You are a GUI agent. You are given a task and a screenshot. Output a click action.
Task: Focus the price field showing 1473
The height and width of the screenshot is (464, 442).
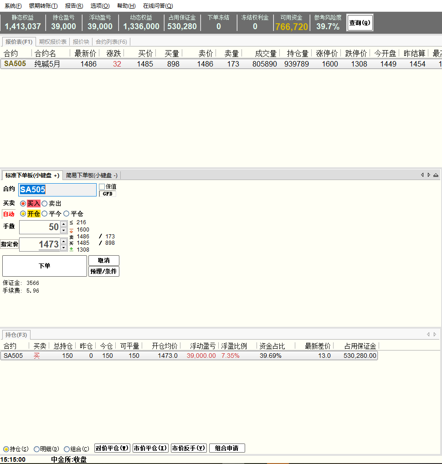(40, 245)
